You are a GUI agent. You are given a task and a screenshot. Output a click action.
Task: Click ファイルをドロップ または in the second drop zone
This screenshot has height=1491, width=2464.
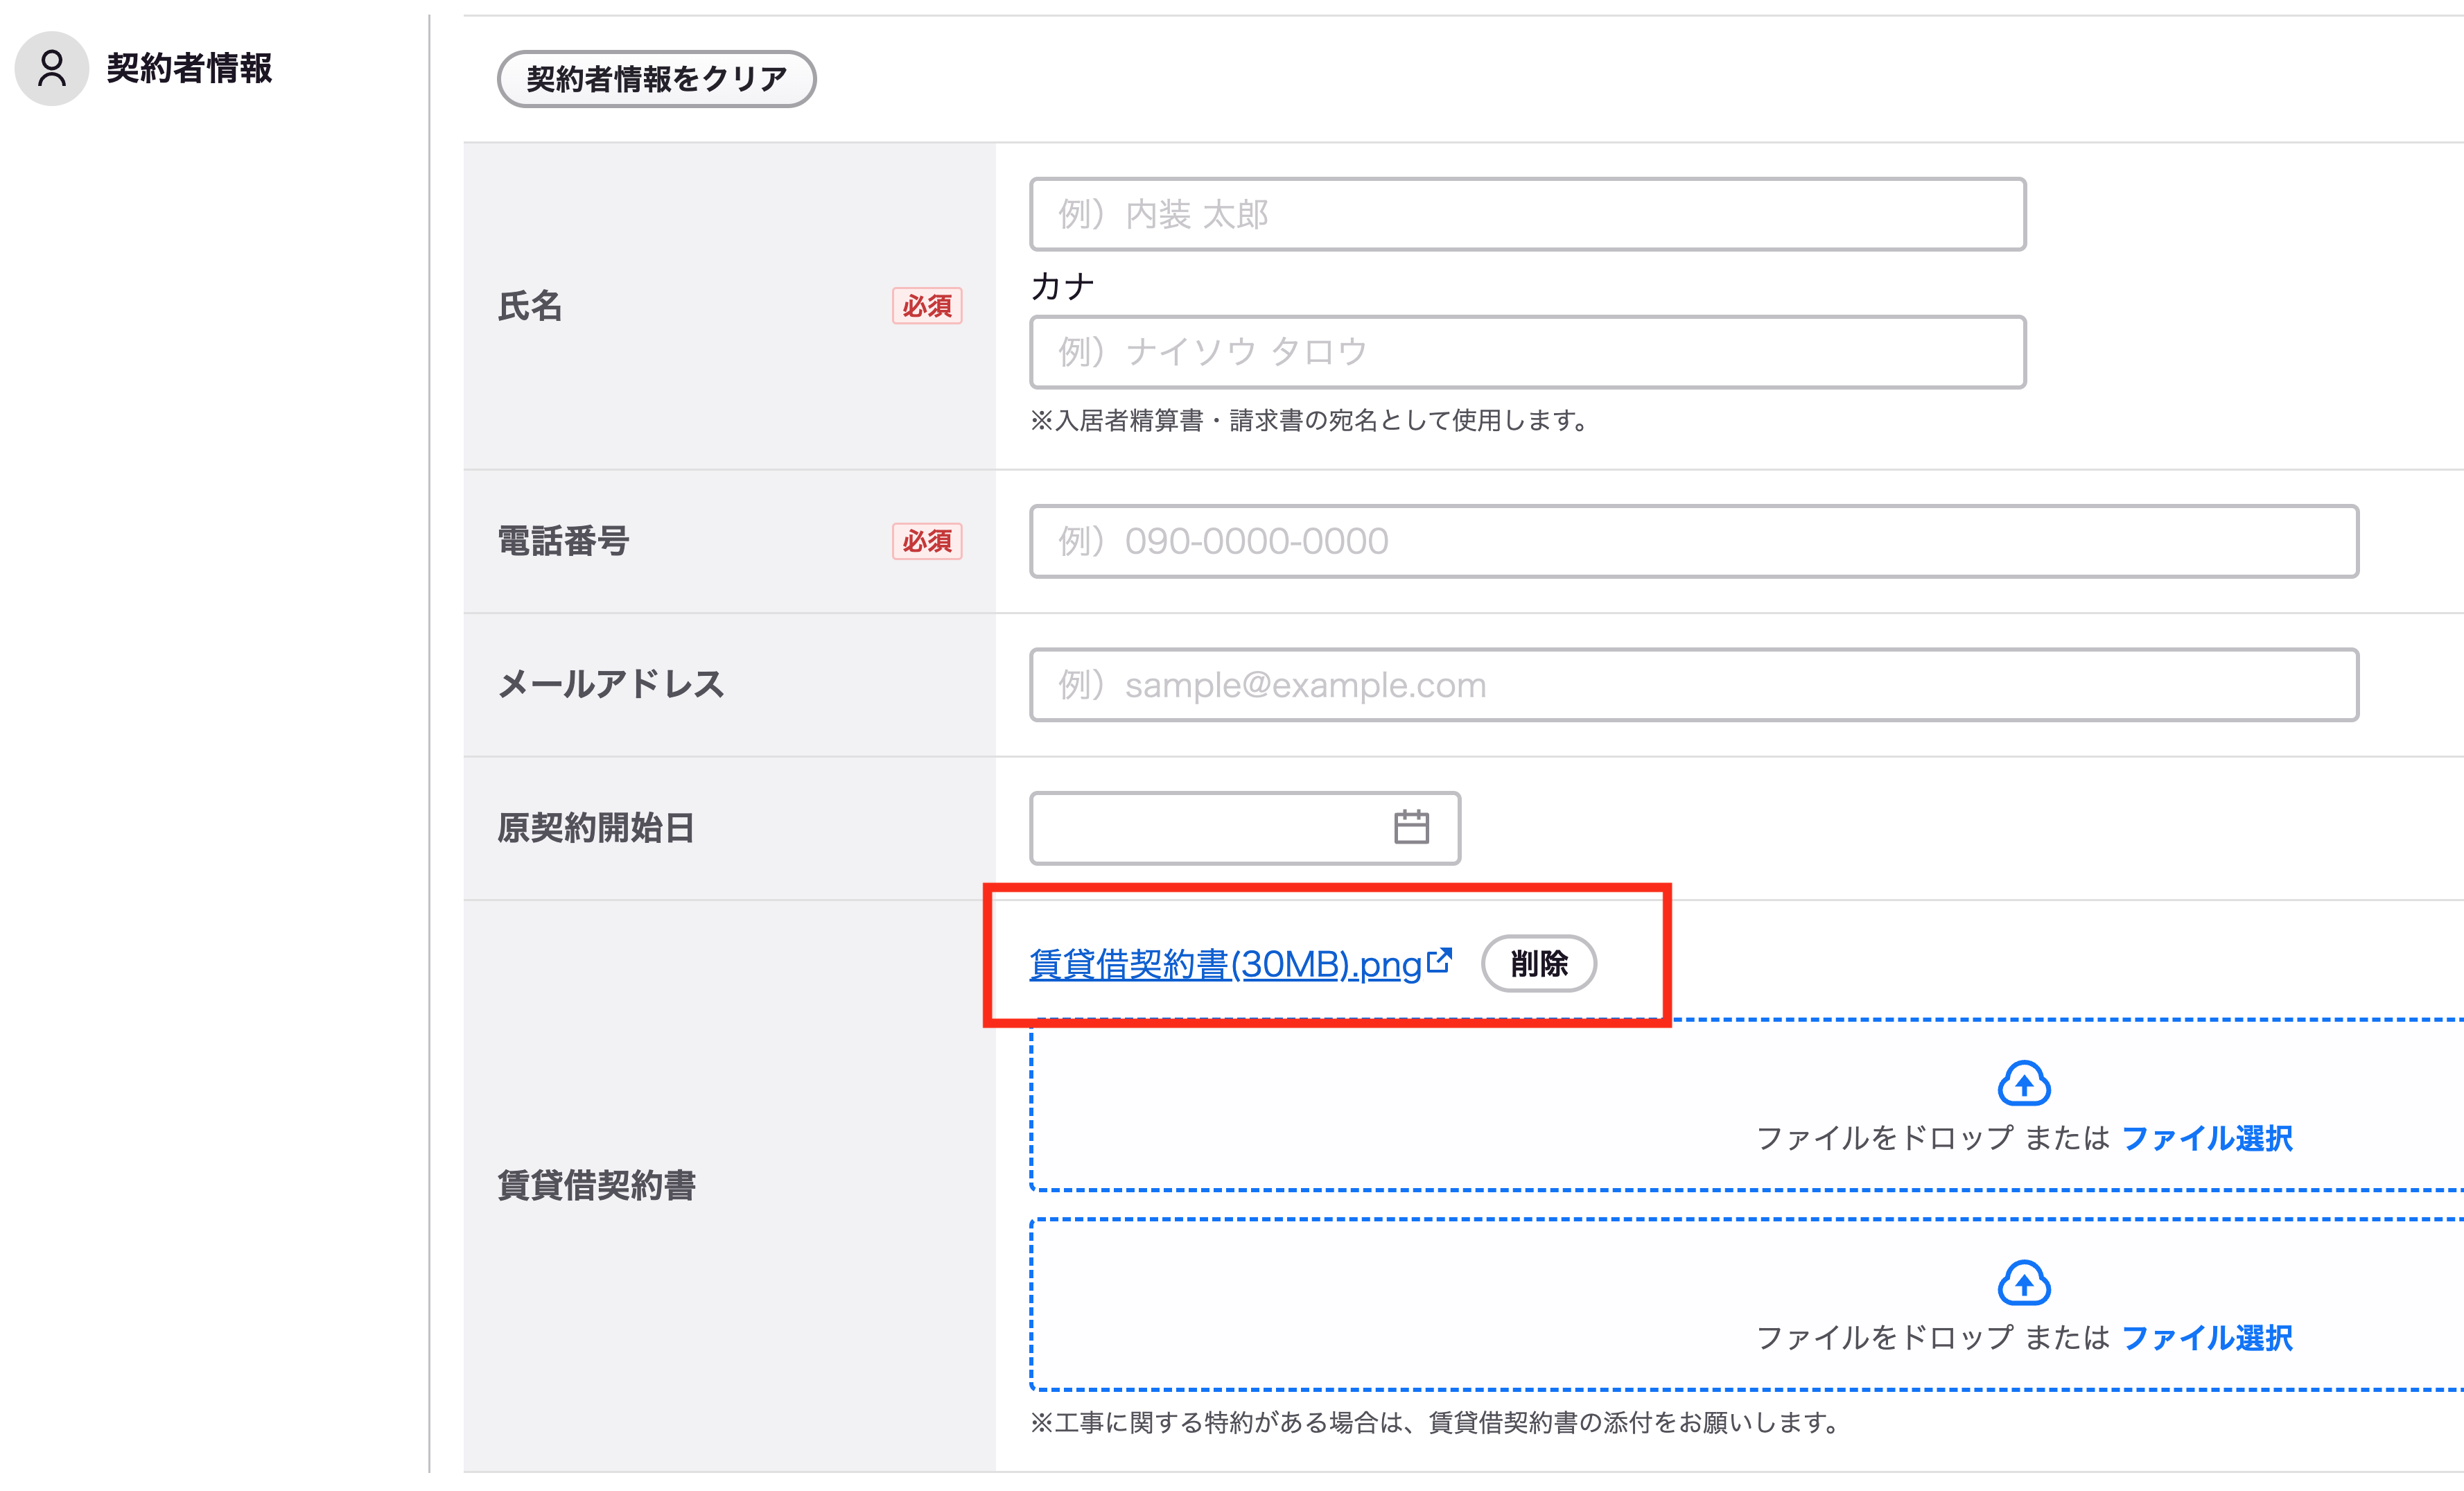tap(1932, 1338)
